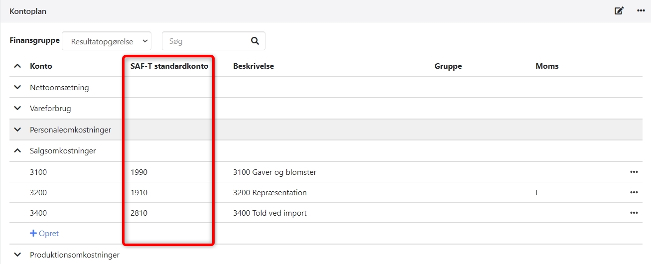Expand the Produktionsomkostninger group
The width and height of the screenshot is (651, 264).
tap(18, 255)
